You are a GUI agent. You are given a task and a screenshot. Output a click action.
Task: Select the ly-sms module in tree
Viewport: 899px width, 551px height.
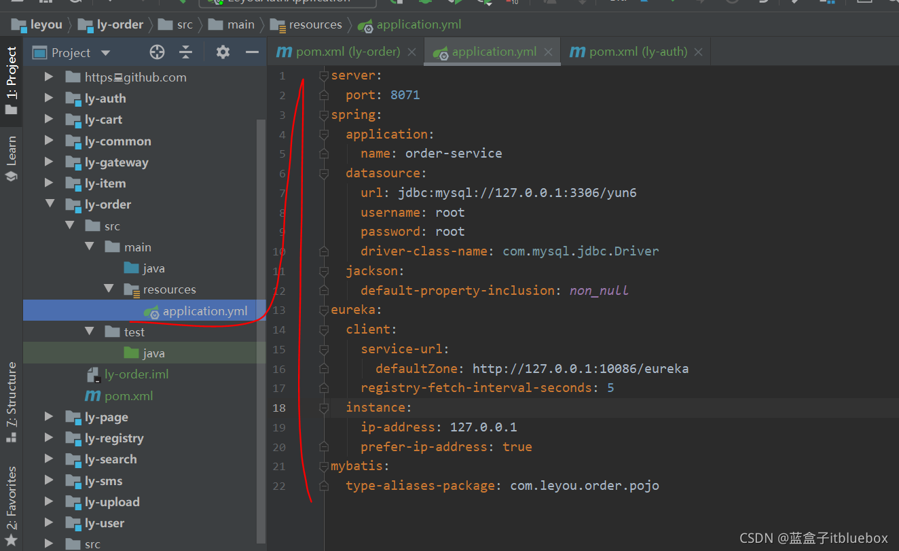(104, 481)
